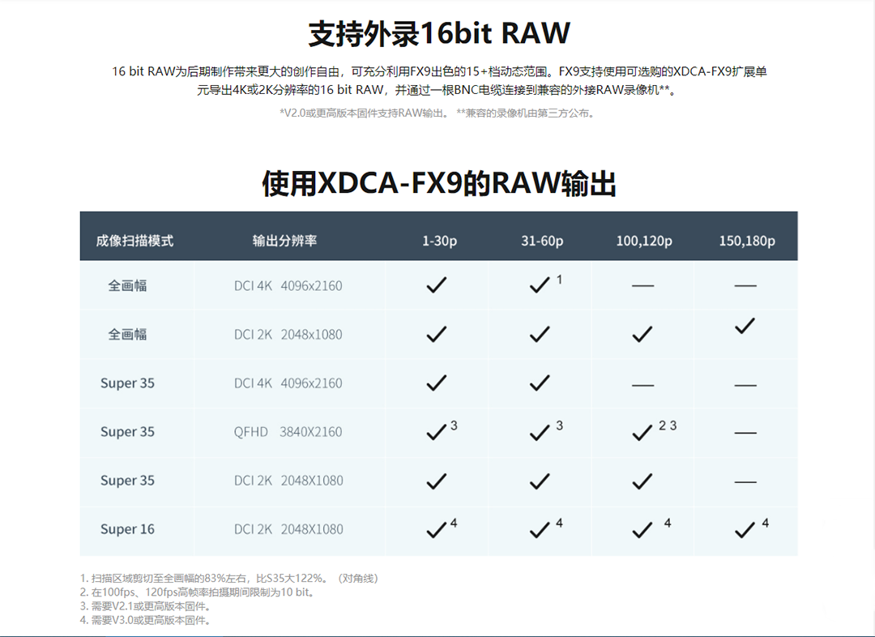The height and width of the screenshot is (637, 875).
Task: Click the 100,120p dash in Super 35 DCI 4K row
Action: (642, 385)
